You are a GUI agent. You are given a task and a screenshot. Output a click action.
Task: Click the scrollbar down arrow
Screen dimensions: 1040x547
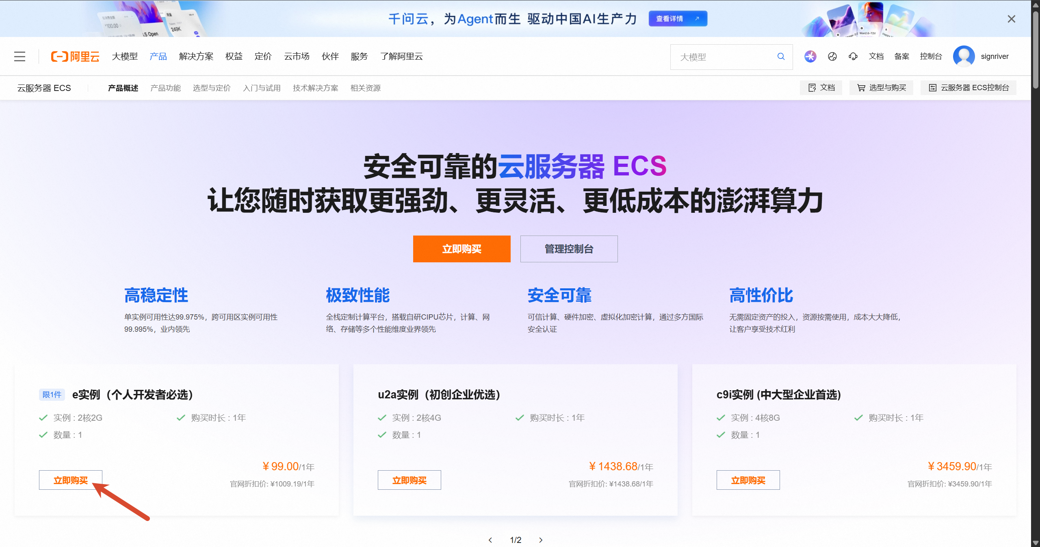click(x=1036, y=543)
